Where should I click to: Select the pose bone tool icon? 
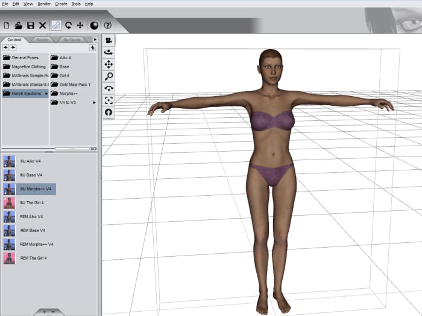click(x=56, y=25)
